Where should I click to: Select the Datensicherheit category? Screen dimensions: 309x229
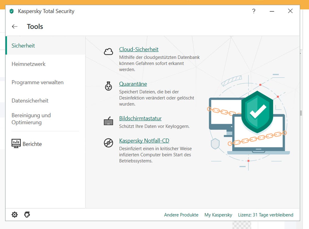point(30,101)
